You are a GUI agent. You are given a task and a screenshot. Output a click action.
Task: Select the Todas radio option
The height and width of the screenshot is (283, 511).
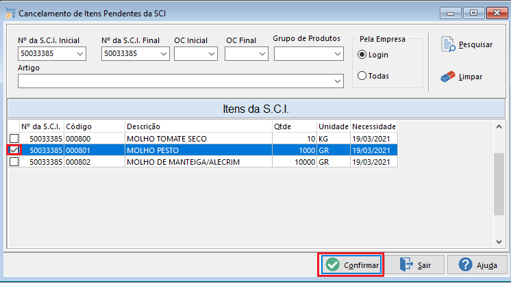[362, 76]
